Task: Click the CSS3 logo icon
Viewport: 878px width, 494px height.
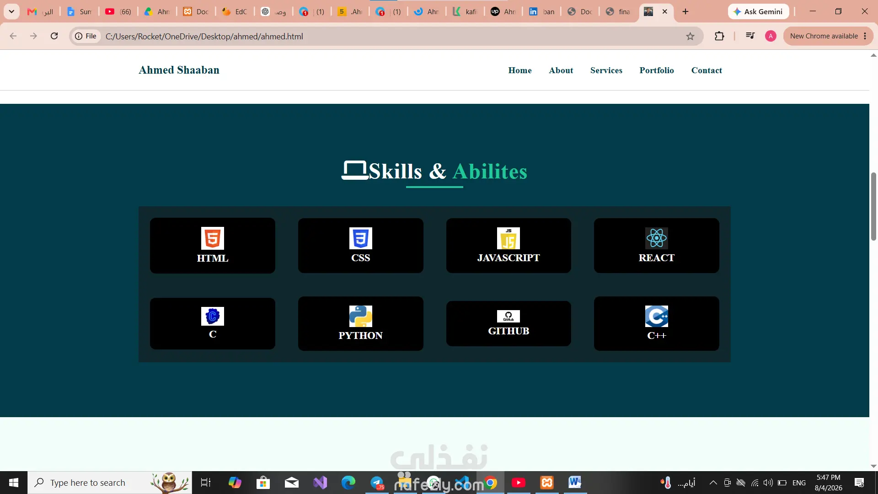Action: tap(361, 238)
